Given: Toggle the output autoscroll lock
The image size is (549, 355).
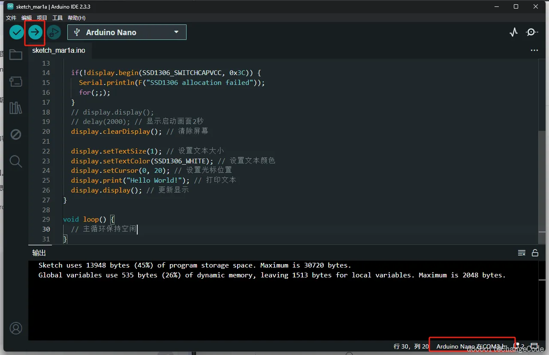Looking at the screenshot, I should tap(535, 253).
